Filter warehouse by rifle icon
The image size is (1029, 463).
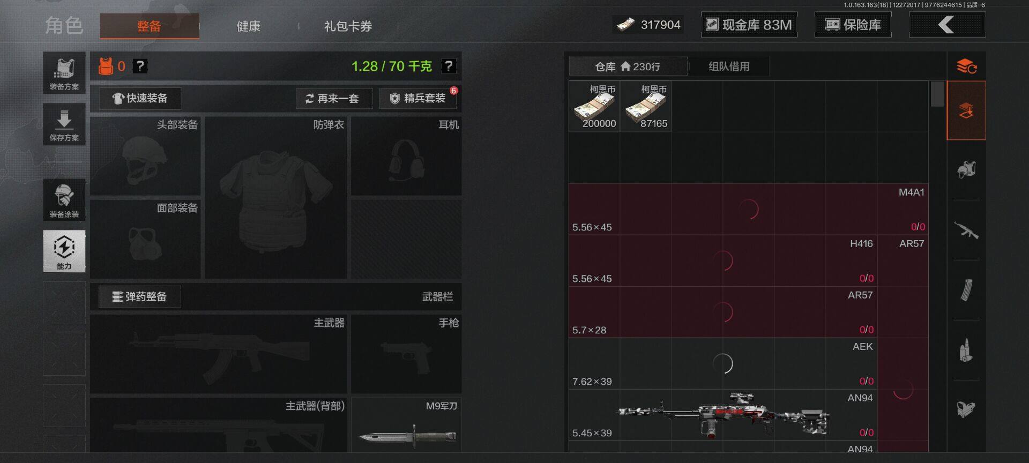[x=966, y=230]
